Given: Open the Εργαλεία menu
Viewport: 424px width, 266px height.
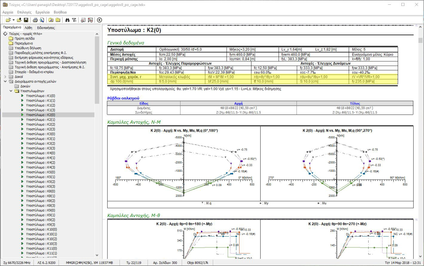Looking at the screenshot, I should click(x=43, y=12).
